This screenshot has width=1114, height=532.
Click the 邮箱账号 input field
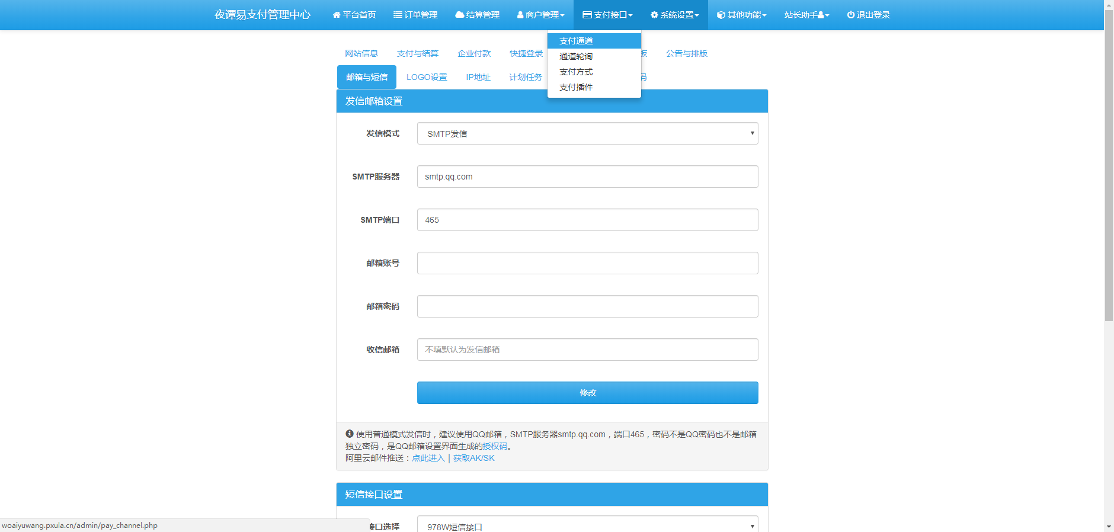pyautogui.click(x=587, y=263)
